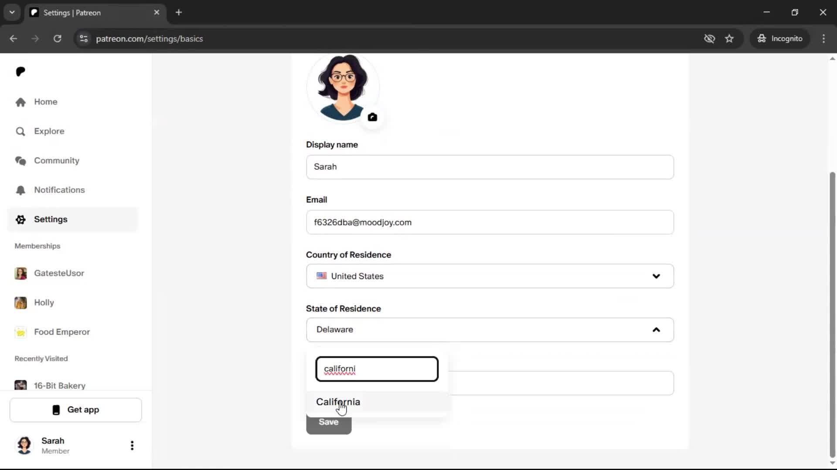This screenshot has height=470, width=837.
Task: Click the chevron down arrow on Country dropdown
Action: [x=656, y=276]
